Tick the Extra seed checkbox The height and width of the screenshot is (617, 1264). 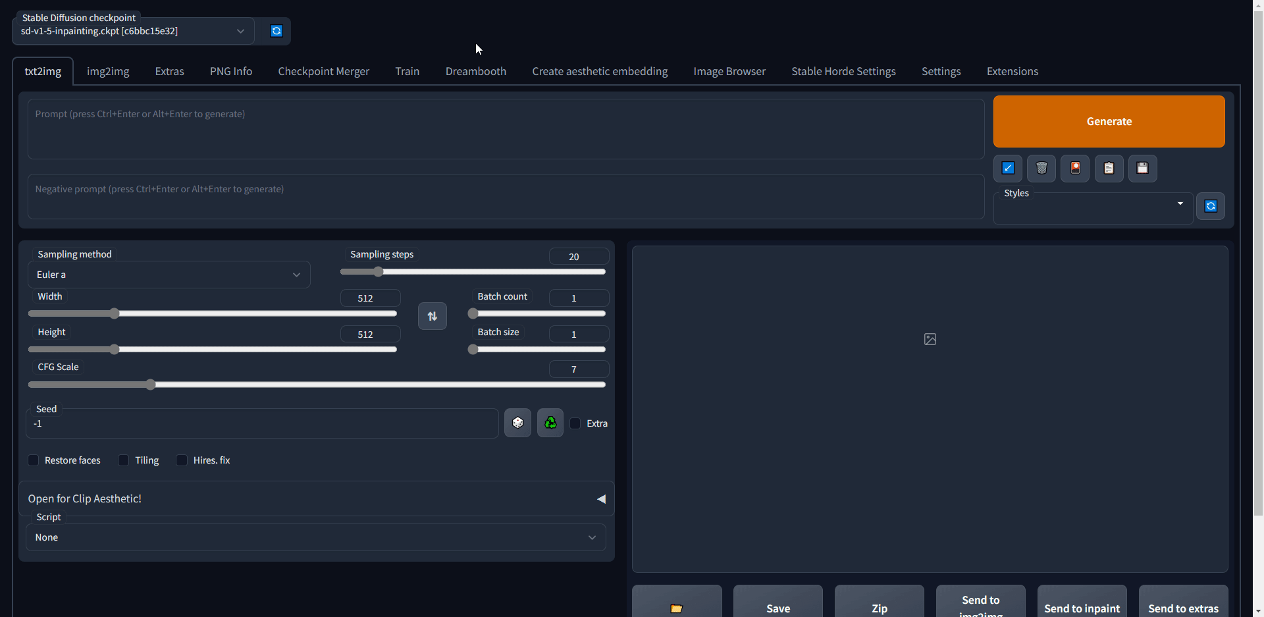coord(575,423)
